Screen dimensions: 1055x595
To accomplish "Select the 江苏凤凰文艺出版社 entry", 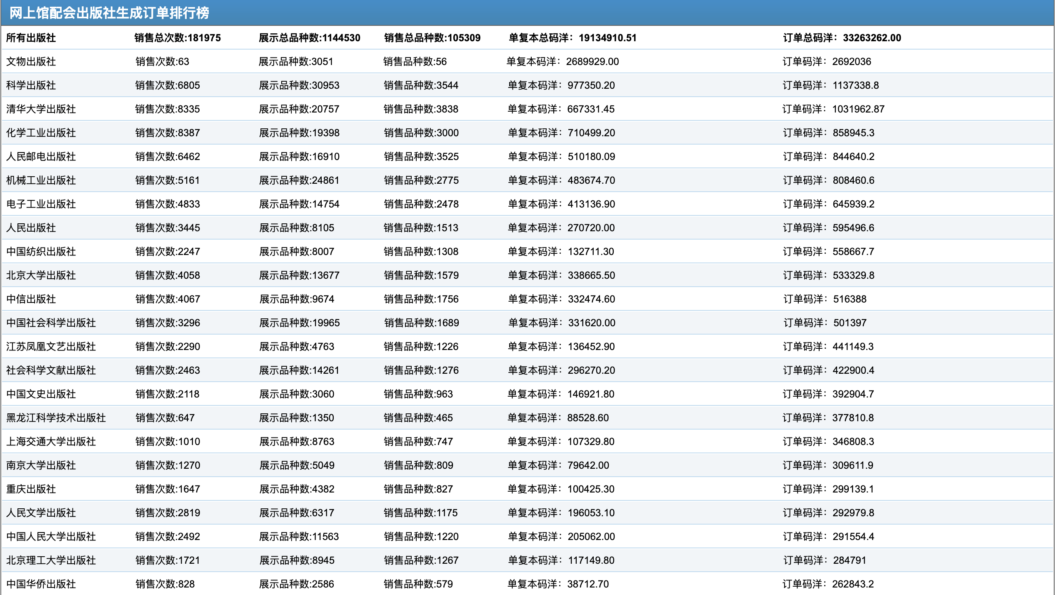I will click(x=51, y=347).
